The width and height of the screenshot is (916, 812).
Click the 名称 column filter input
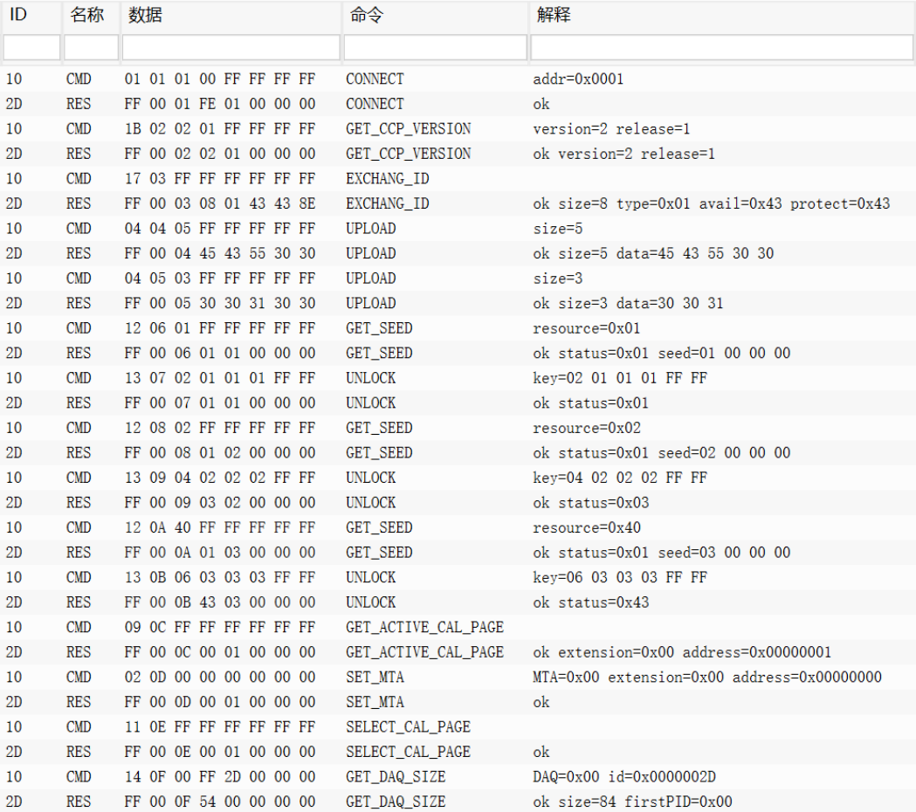click(x=91, y=47)
